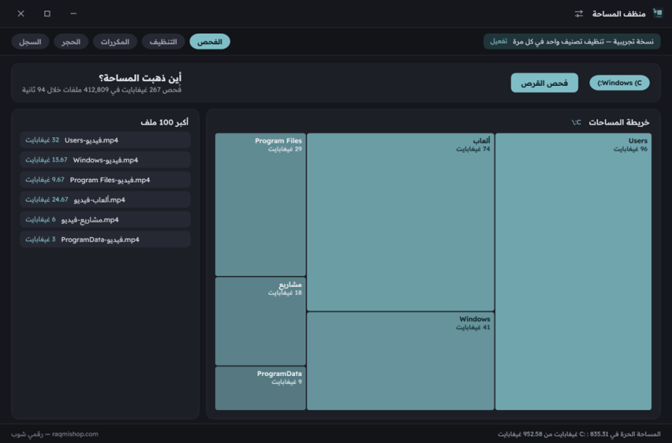Image resolution: width=672 pixels, height=443 pixels.
Task: Click the Windows 41 GB treemap block
Action: coord(400,361)
